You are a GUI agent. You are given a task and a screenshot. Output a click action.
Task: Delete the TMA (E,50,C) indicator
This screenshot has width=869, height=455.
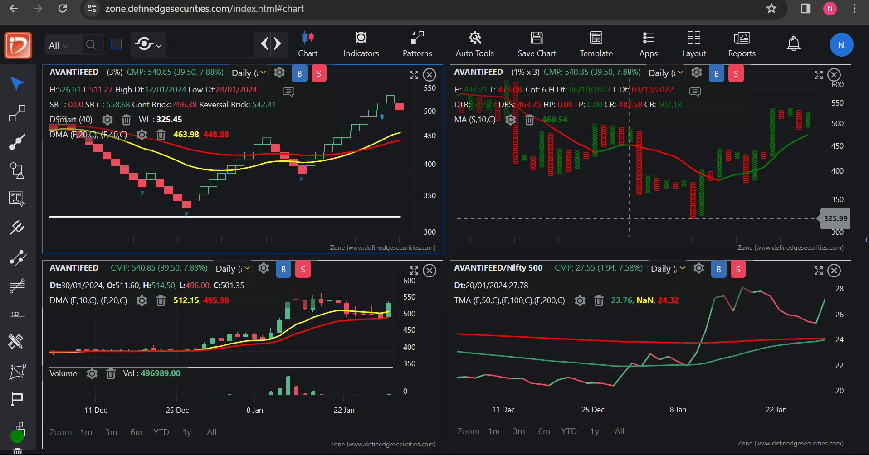(x=599, y=300)
